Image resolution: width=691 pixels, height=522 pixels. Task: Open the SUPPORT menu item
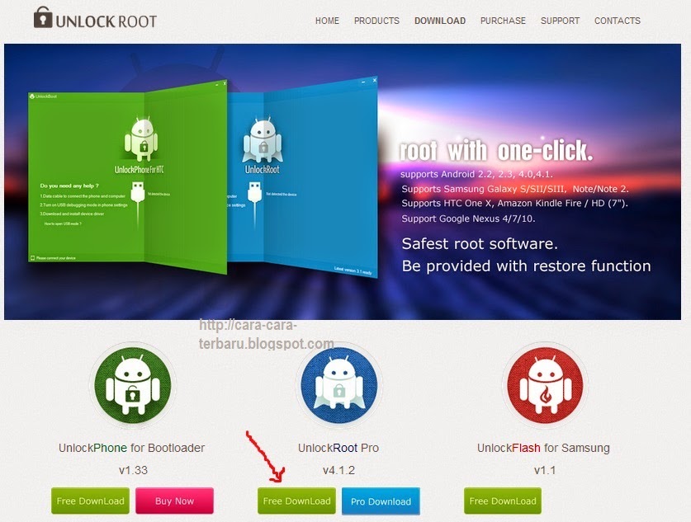560,21
